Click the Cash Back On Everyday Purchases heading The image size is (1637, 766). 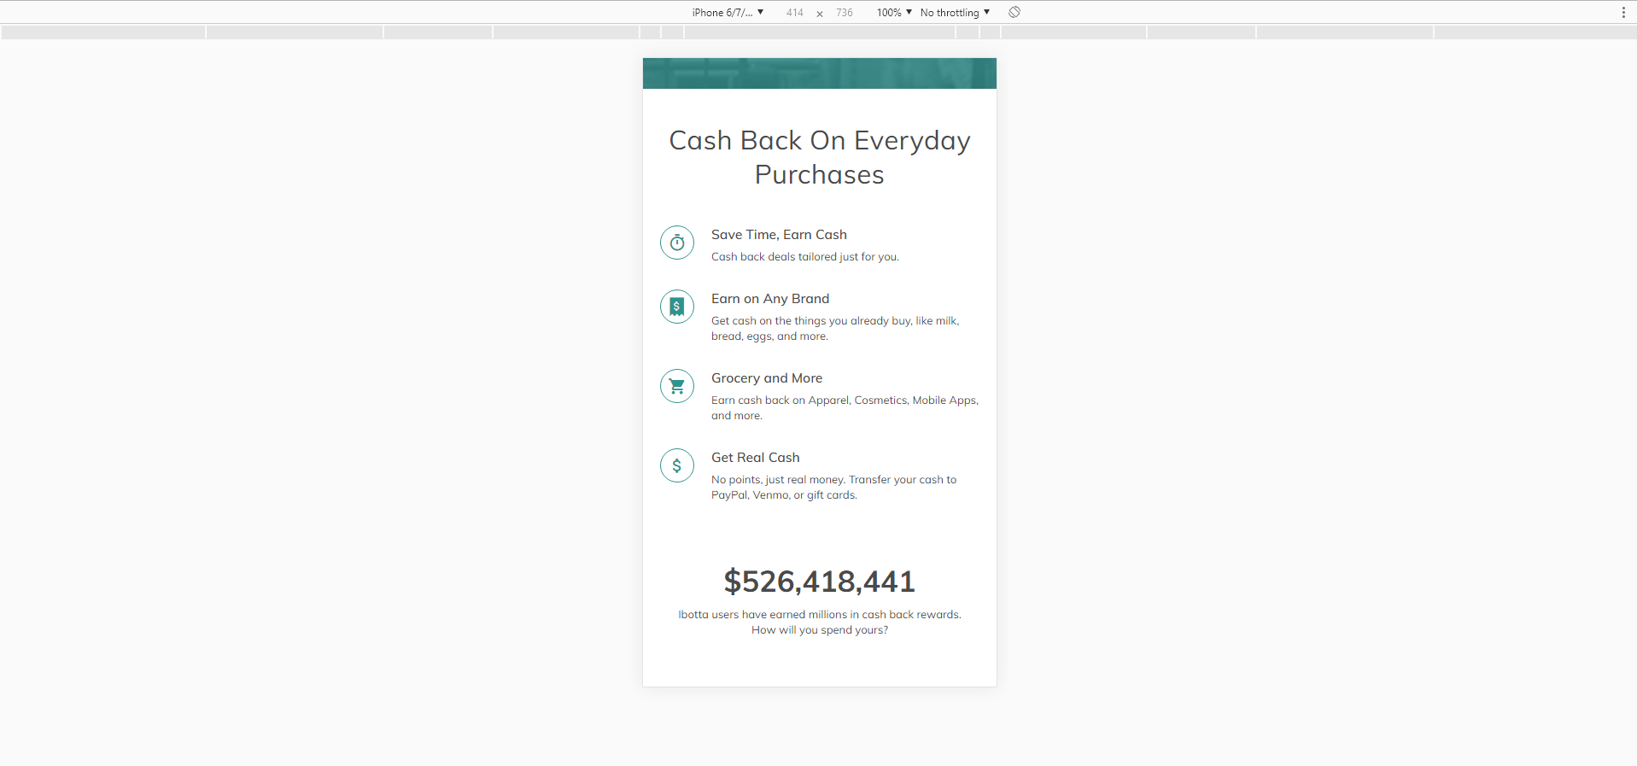(819, 157)
